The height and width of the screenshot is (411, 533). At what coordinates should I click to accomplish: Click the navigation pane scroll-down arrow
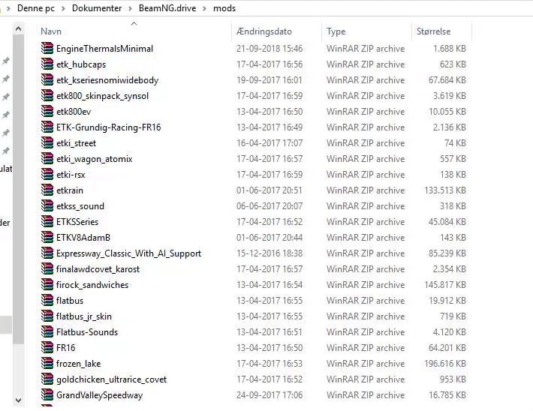[18, 400]
